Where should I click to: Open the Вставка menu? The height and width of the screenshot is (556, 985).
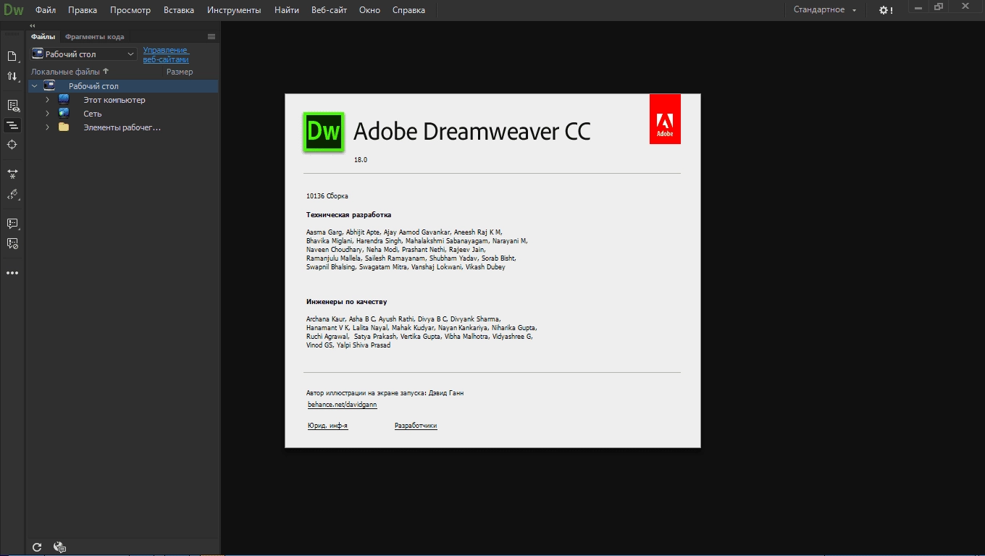click(x=179, y=10)
